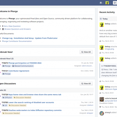Click View All in Open Discussions panel
The image size is (117, 117).
tap(86, 84)
